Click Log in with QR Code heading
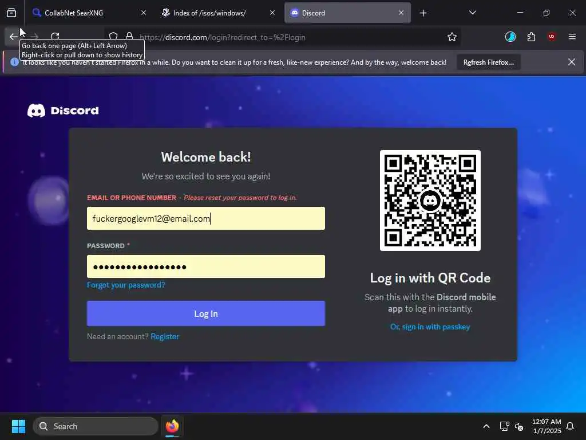This screenshot has width=586, height=440. point(430,278)
